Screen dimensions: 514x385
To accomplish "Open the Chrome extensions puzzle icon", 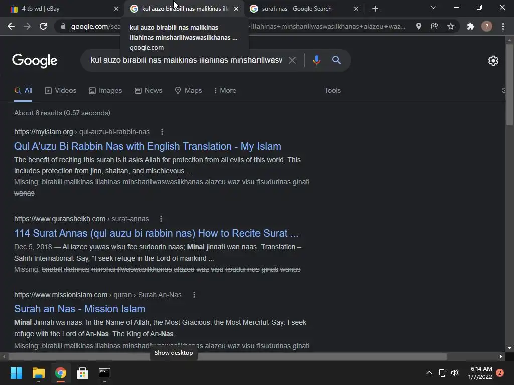I will 471,26.
